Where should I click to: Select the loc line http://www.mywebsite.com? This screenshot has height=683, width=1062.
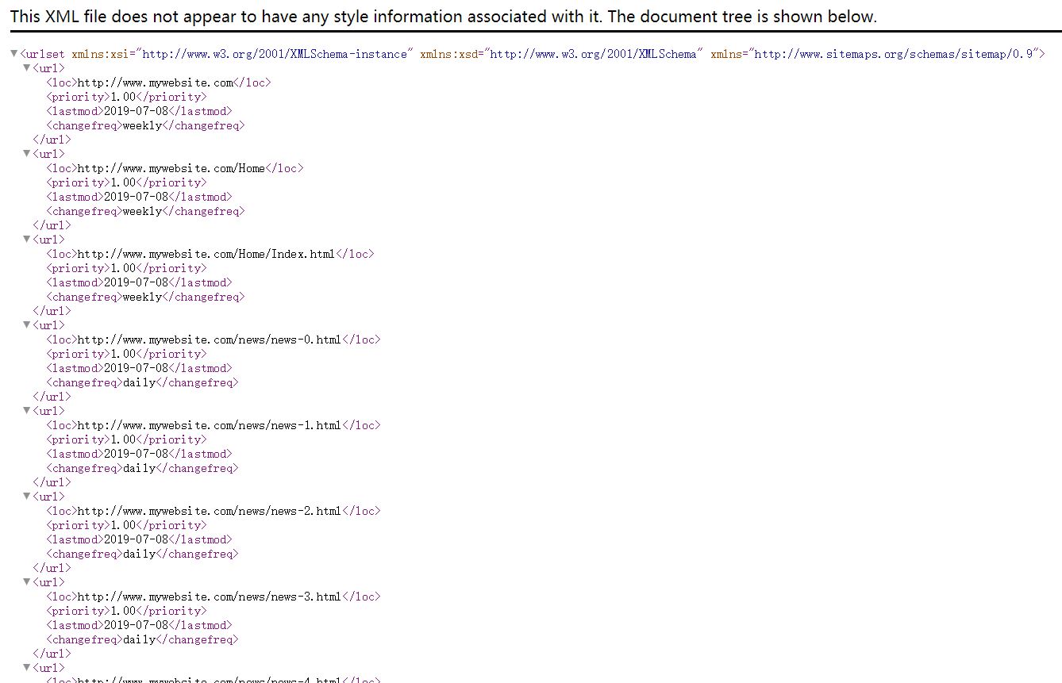[158, 82]
